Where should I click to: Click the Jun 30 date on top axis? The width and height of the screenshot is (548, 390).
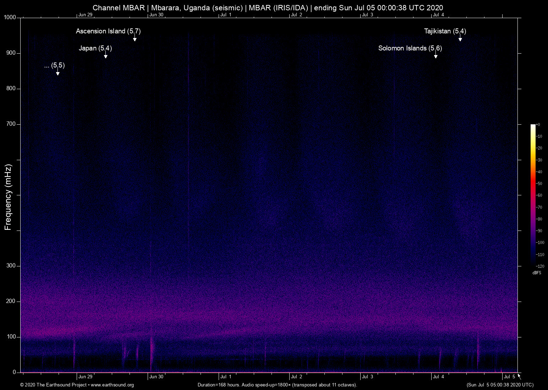(156, 15)
